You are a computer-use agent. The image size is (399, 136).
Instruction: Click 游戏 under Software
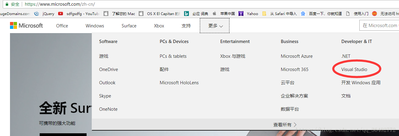tap(104, 56)
